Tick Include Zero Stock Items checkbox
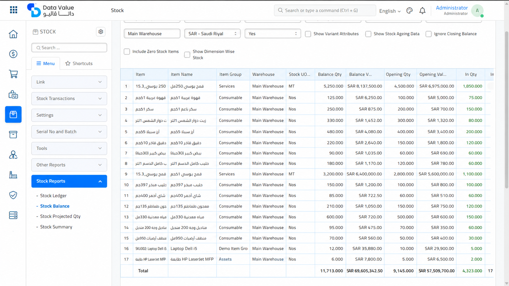The image size is (509, 286). coord(127,52)
